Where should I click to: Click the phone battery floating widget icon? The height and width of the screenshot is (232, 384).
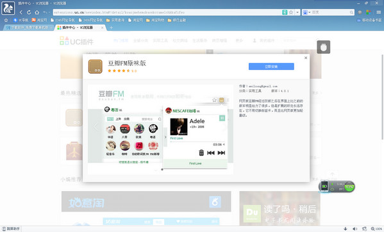tap(324, 186)
